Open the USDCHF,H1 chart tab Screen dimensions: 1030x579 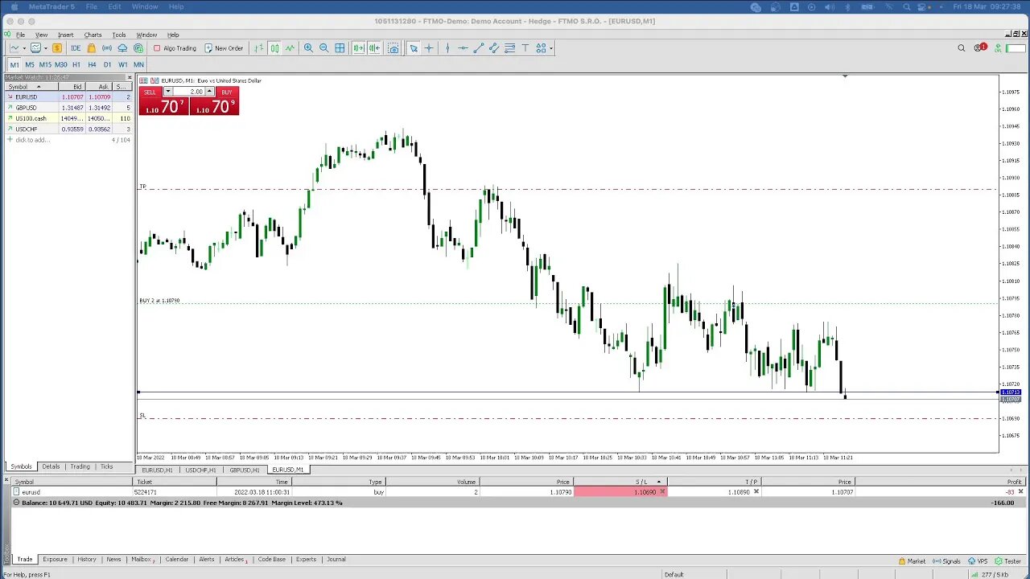[200, 470]
